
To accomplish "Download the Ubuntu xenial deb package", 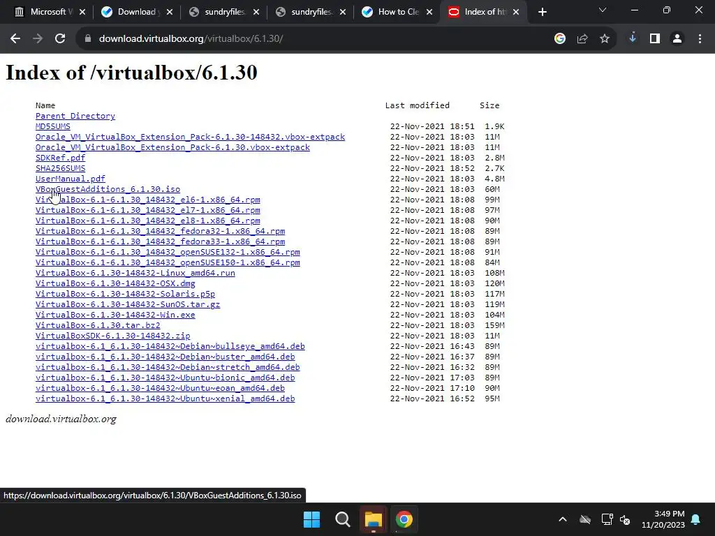I will 165,399.
